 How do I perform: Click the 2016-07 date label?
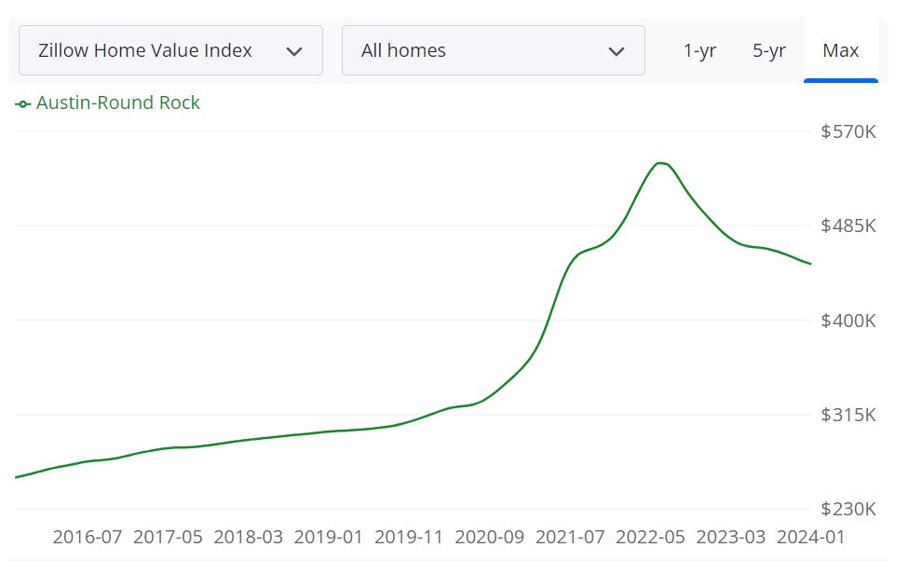[x=88, y=538]
